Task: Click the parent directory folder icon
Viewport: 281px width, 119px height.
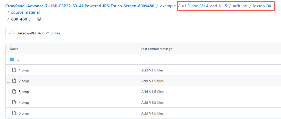Action: pos(12,59)
